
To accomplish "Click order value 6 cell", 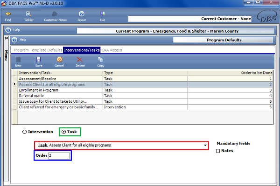I will 231,107.
